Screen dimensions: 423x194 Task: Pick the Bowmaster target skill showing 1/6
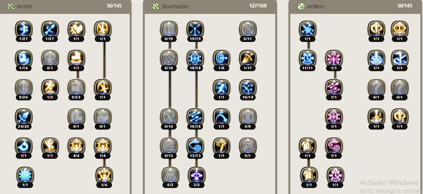[221, 58]
